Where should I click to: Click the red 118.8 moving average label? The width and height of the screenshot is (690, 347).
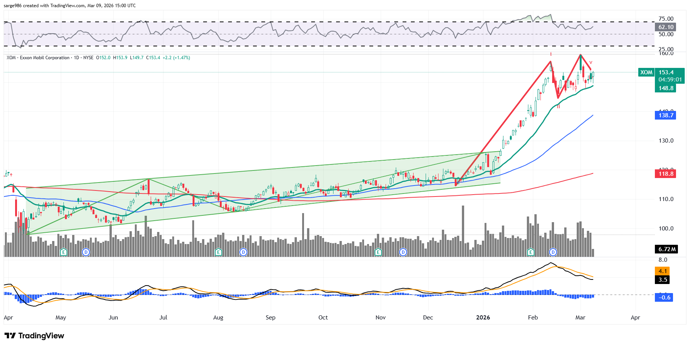pyautogui.click(x=665, y=174)
